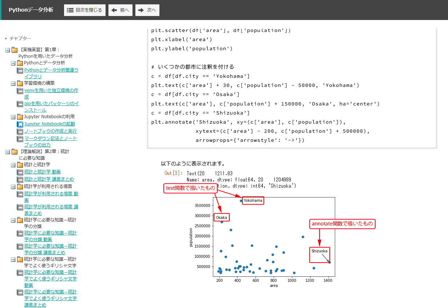Click the Yokohama label on scatter plot
Viewport: 448px width, 308px height.
[x=253, y=200]
